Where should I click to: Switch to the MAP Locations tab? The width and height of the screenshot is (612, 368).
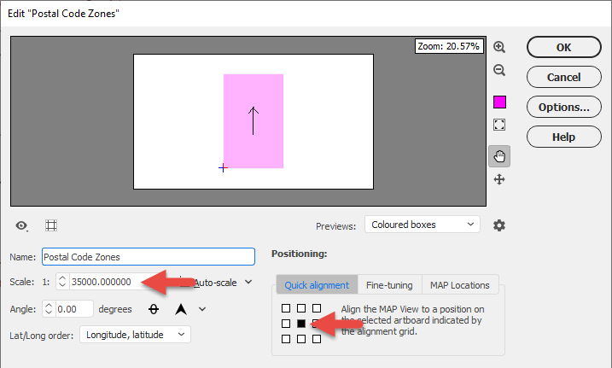coord(460,285)
